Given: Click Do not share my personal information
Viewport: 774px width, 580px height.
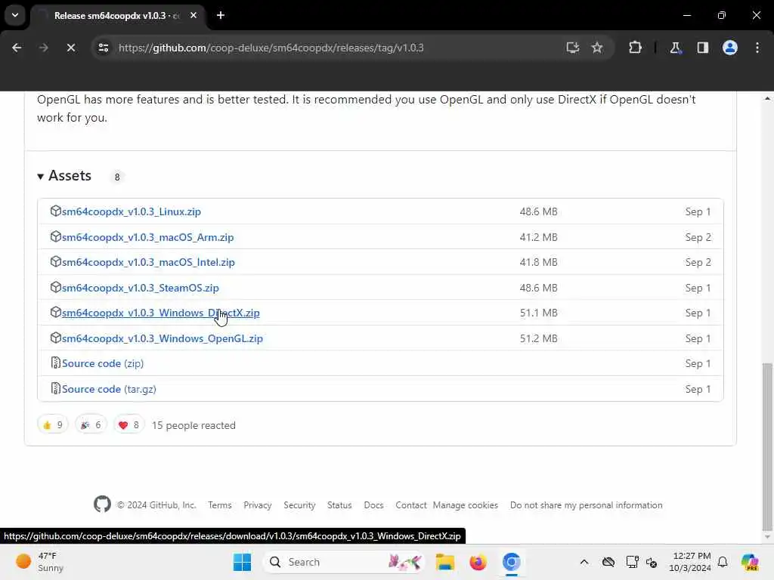Looking at the screenshot, I should coord(587,505).
